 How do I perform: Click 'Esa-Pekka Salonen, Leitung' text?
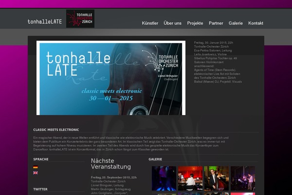tap(213, 50)
